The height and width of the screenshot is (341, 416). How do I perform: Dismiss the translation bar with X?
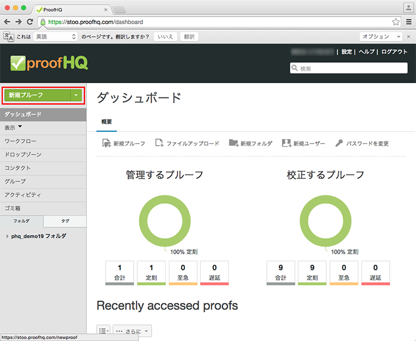pyautogui.click(x=409, y=37)
